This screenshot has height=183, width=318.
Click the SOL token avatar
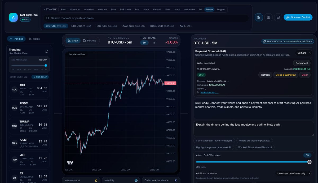(x=15, y=90)
